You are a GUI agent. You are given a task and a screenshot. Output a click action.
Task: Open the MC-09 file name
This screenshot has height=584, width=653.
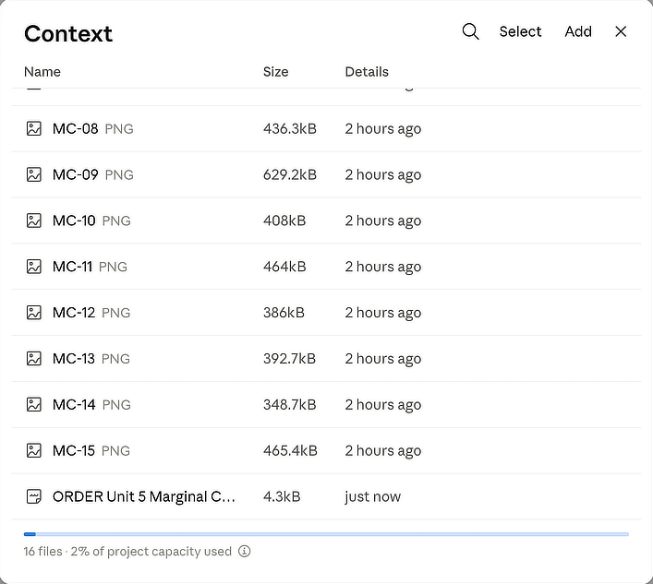tap(76, 174)
